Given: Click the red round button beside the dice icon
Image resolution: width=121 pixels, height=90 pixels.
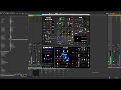Looking at the screenshot, I should 50,43.
